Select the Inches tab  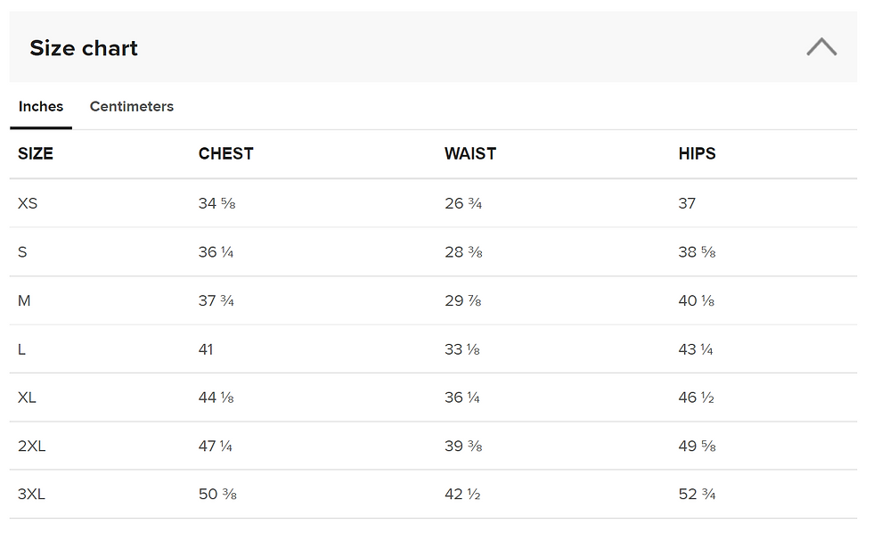point(41,106)
